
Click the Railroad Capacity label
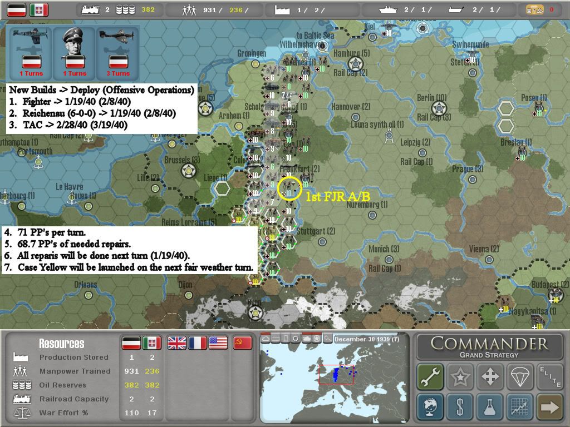[74, 399]
